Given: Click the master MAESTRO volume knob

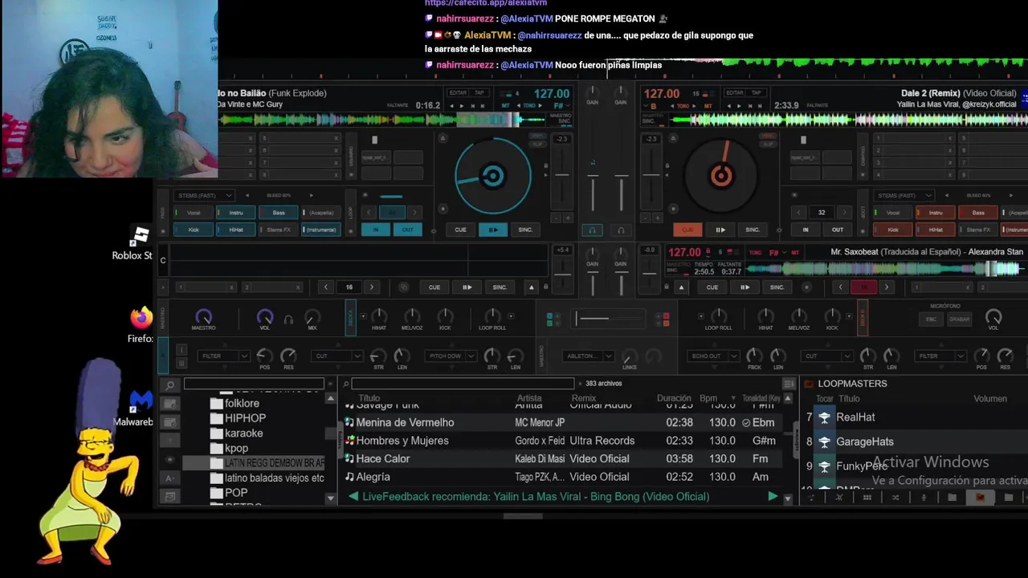Looking at the screenshot, I should pyautogui.click(x=204, y=317).
